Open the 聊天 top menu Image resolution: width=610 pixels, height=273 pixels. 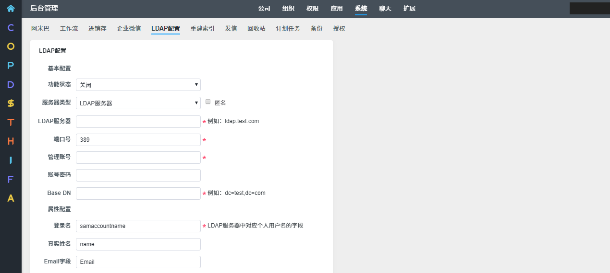(385, 9)
